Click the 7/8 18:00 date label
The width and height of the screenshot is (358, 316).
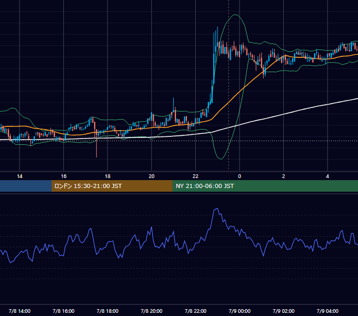click(x=107, y=311)
